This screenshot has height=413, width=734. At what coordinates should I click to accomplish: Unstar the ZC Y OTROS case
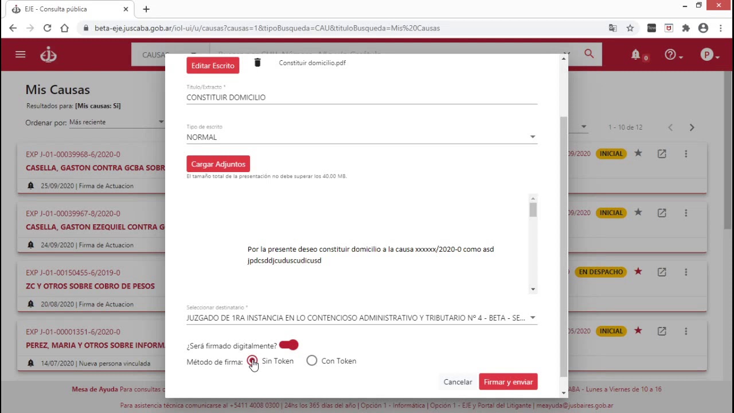638,271
